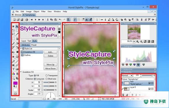Switch to the Browse tab

[18, 15]
